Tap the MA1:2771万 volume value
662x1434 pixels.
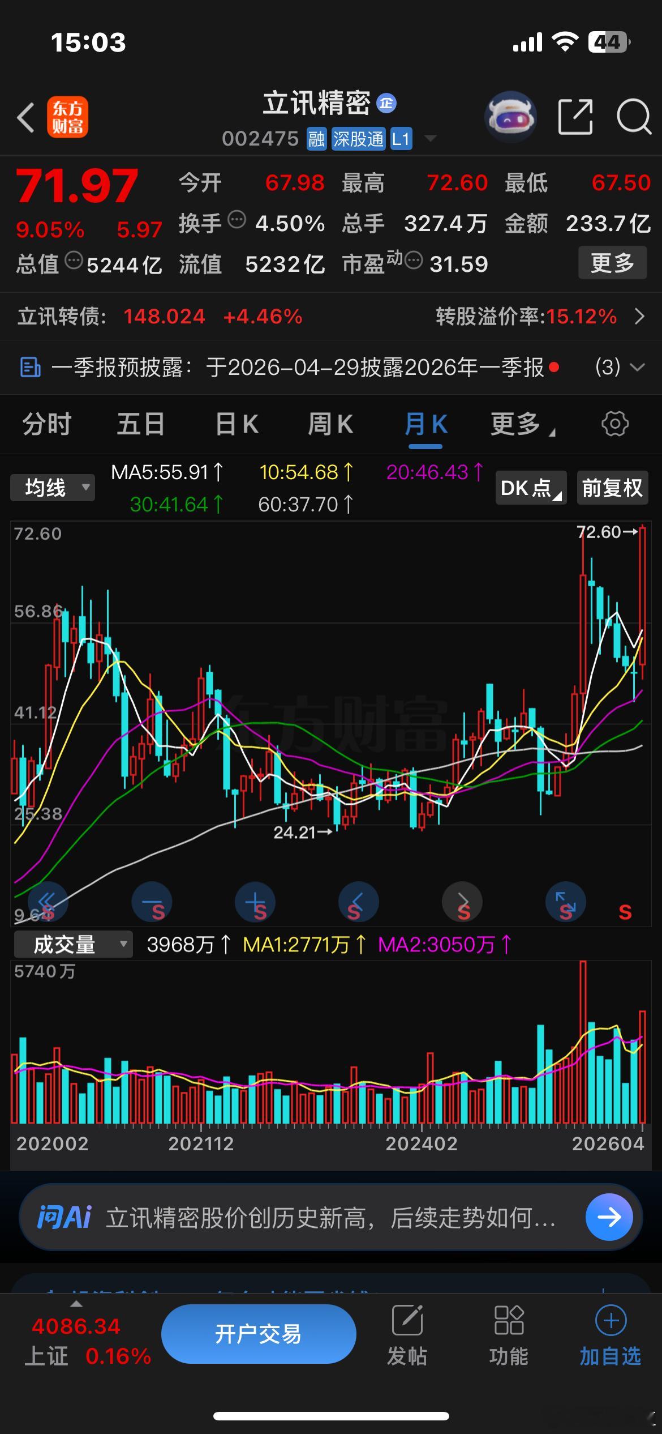pyautogui.click(x=304, y=944)
